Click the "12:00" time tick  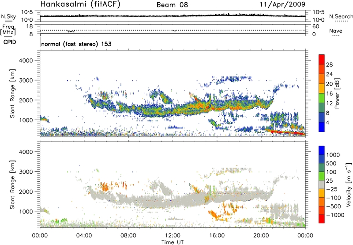[173, 236]
